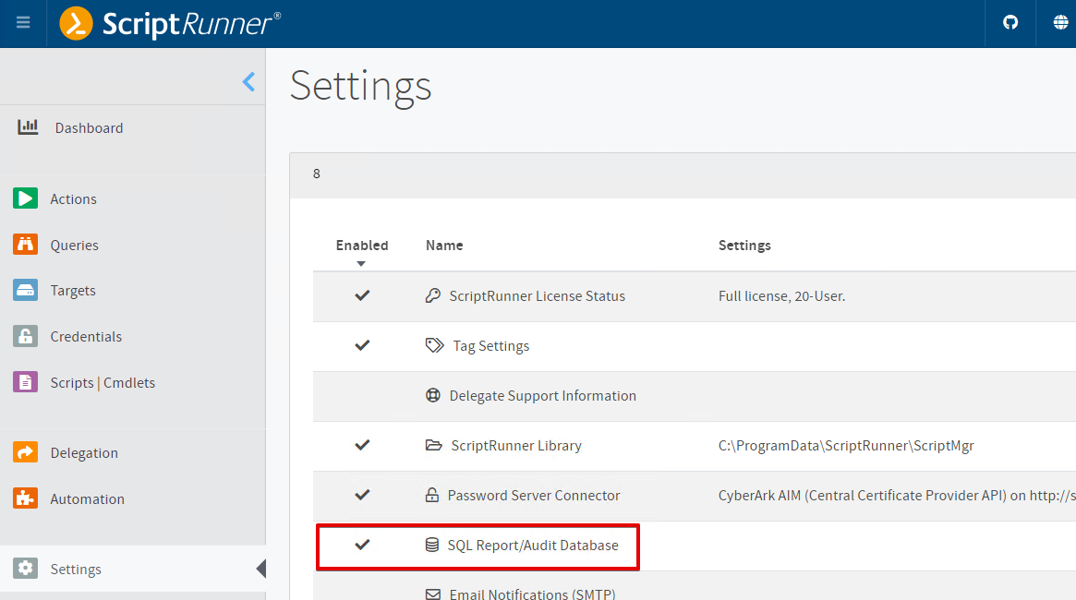Collapse the sidebar with blue chevron
The width and height of the screenshot is (1076, 600).
[x=248, y=82]
